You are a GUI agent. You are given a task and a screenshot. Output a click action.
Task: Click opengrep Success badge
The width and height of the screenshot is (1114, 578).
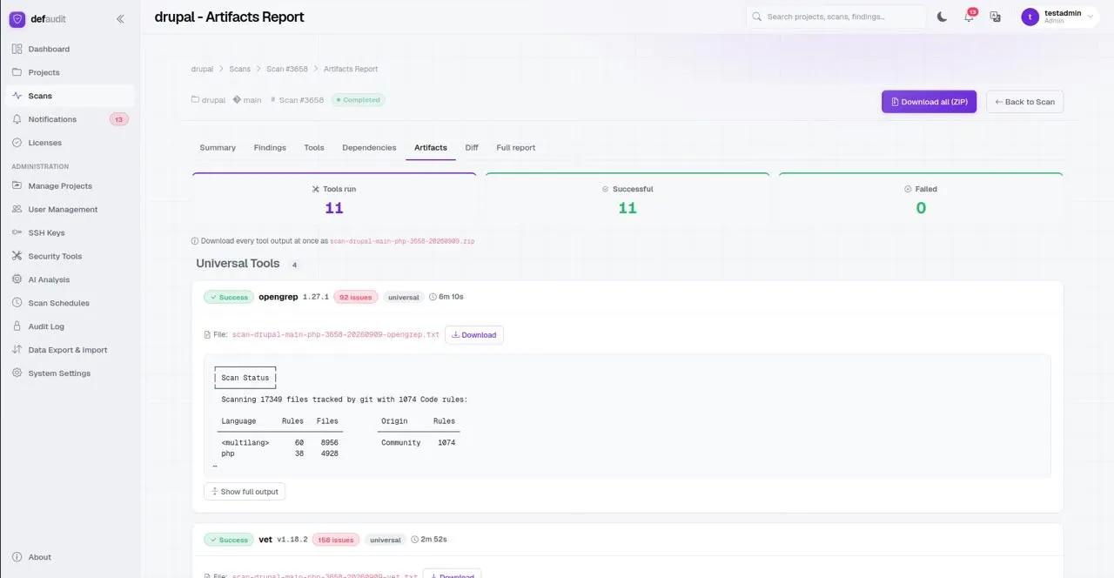pyautogui.click(x=229, y=297)
